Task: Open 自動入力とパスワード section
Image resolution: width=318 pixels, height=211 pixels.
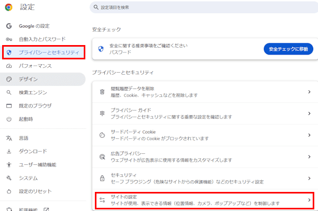Action: 42,39
